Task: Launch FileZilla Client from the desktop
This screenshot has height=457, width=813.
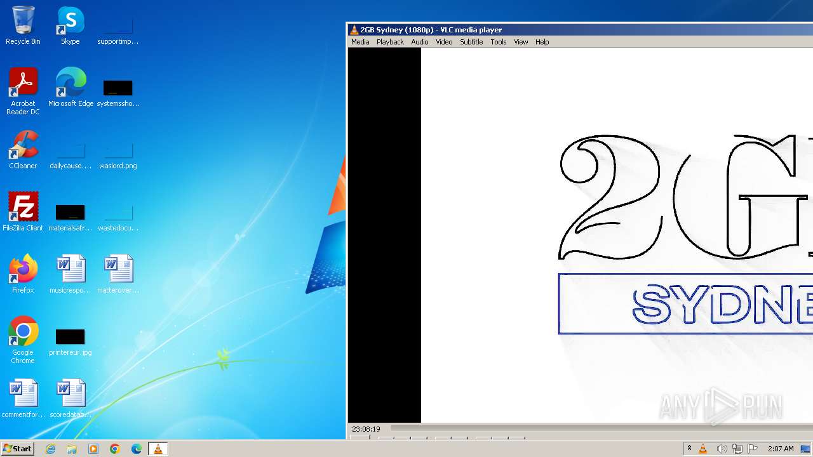Action: click(23, 212)
